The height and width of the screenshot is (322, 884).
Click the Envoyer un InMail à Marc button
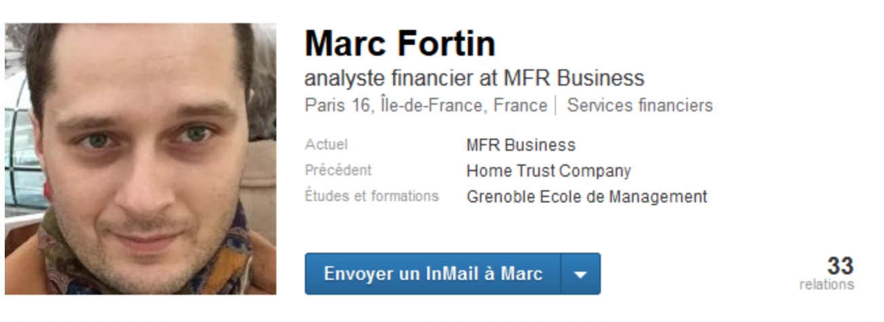click(432, 274)
